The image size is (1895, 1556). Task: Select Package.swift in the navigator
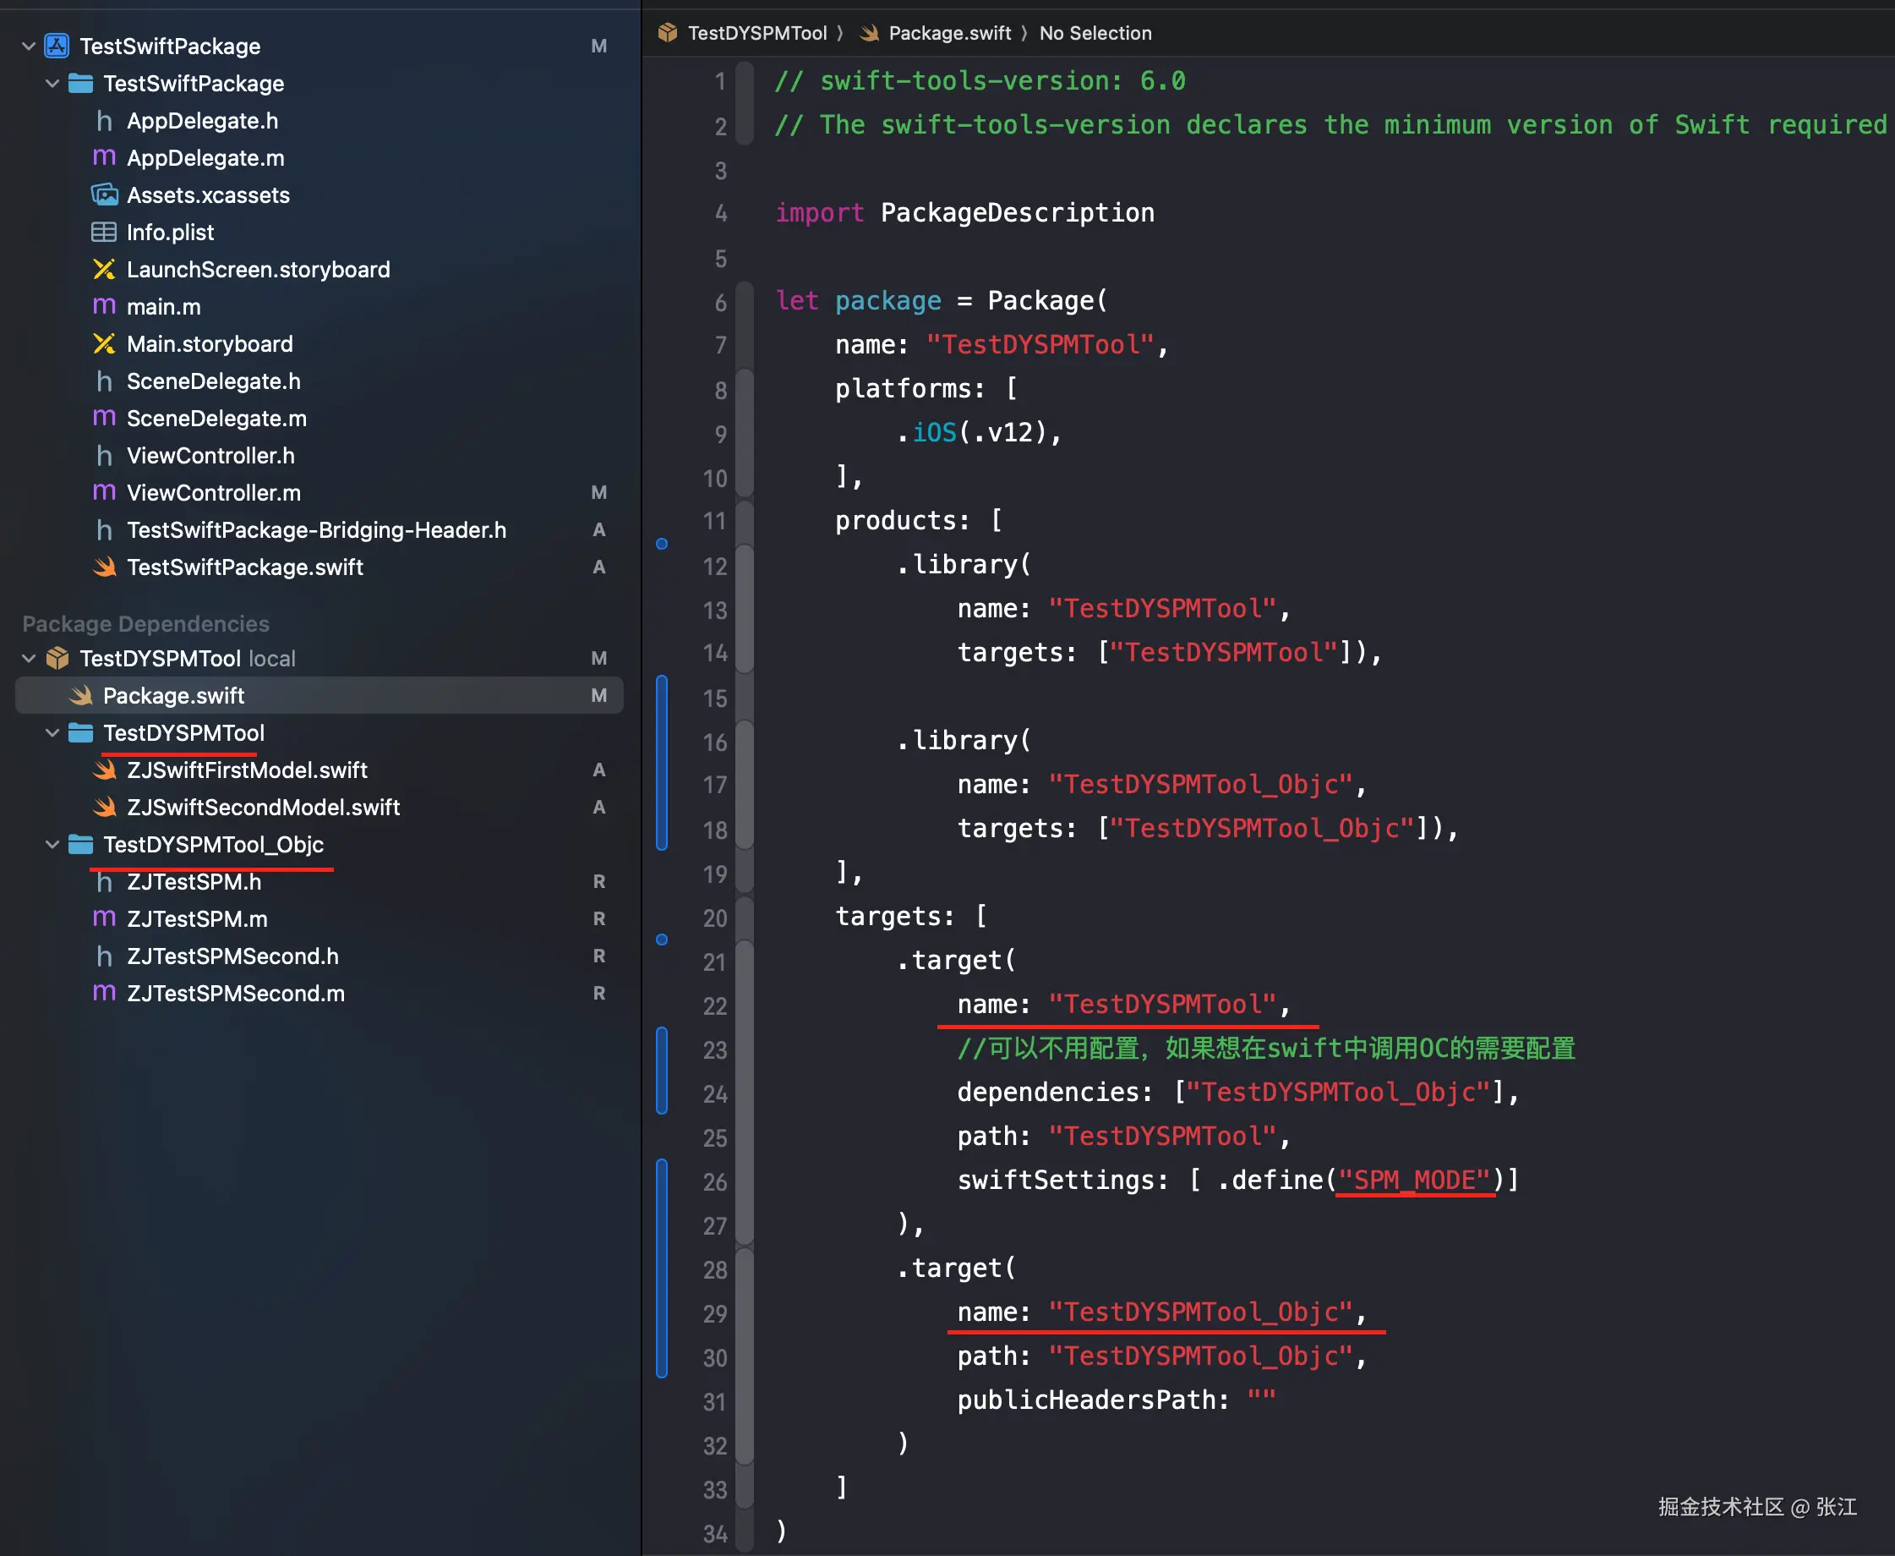(174, 695)
